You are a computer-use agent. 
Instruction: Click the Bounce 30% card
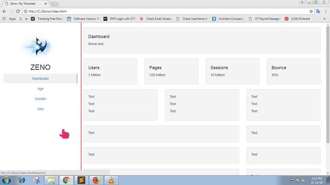pos(293,71)
